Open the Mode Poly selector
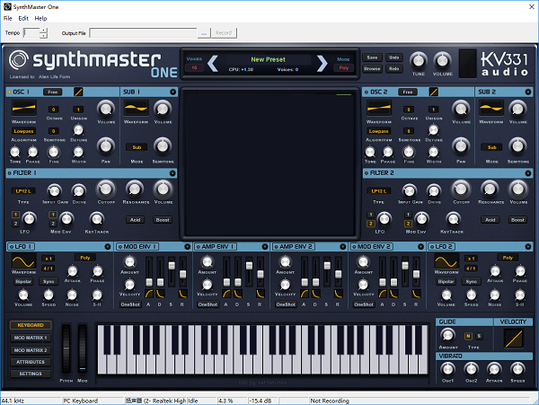This screenshot has height=405, width=539. pyautogui.click(x=344, y=67)
